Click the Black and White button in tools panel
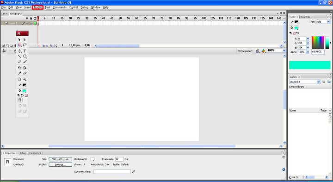 [x=18, y=95]
